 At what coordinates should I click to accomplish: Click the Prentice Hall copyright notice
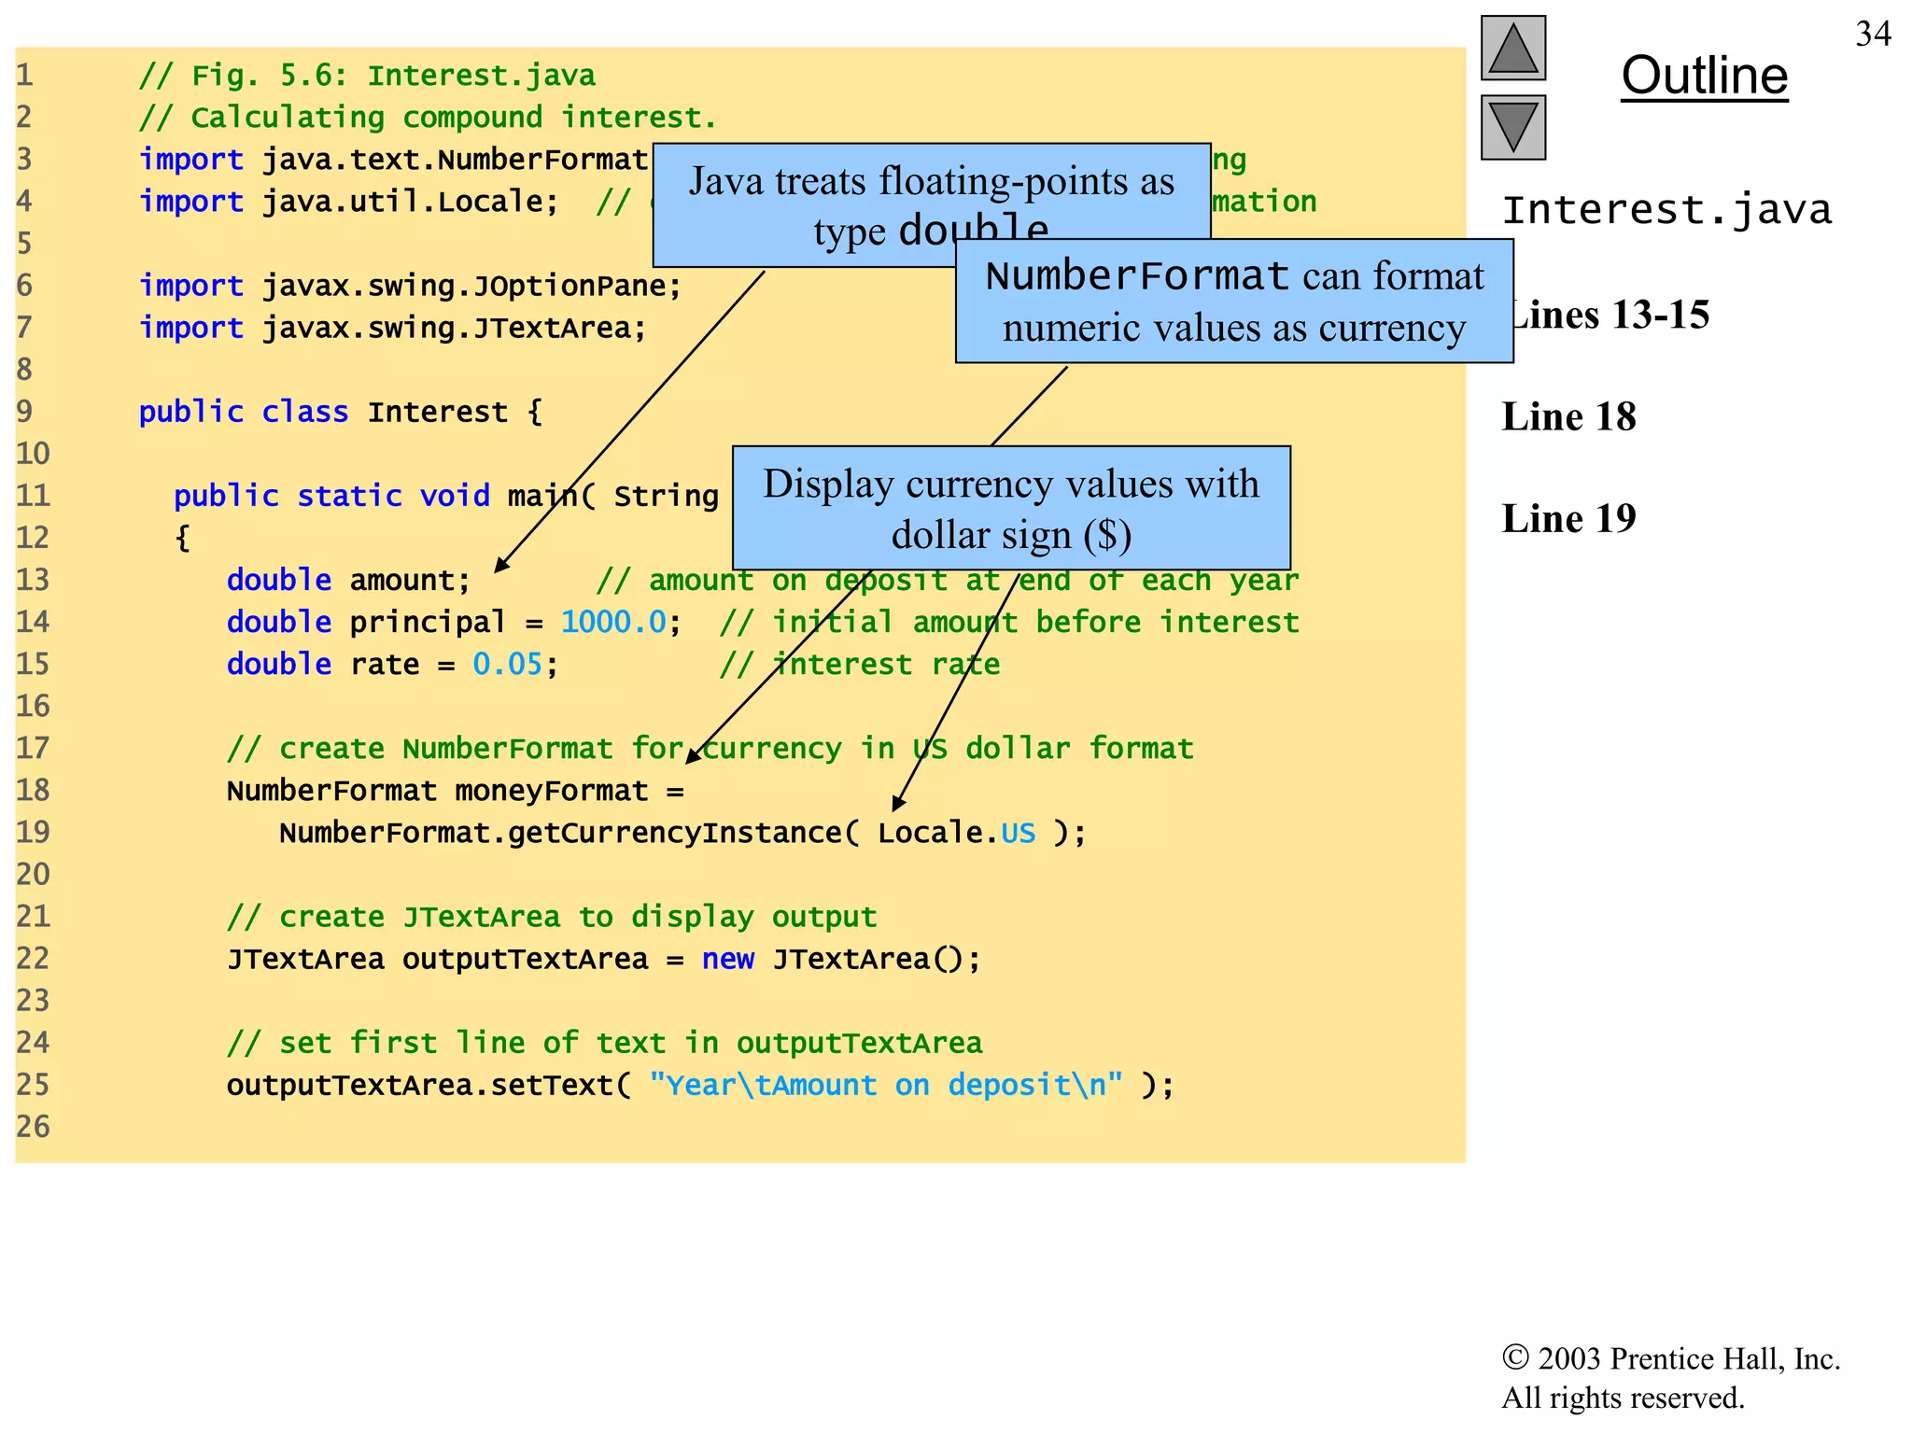click(1669, 1377)
